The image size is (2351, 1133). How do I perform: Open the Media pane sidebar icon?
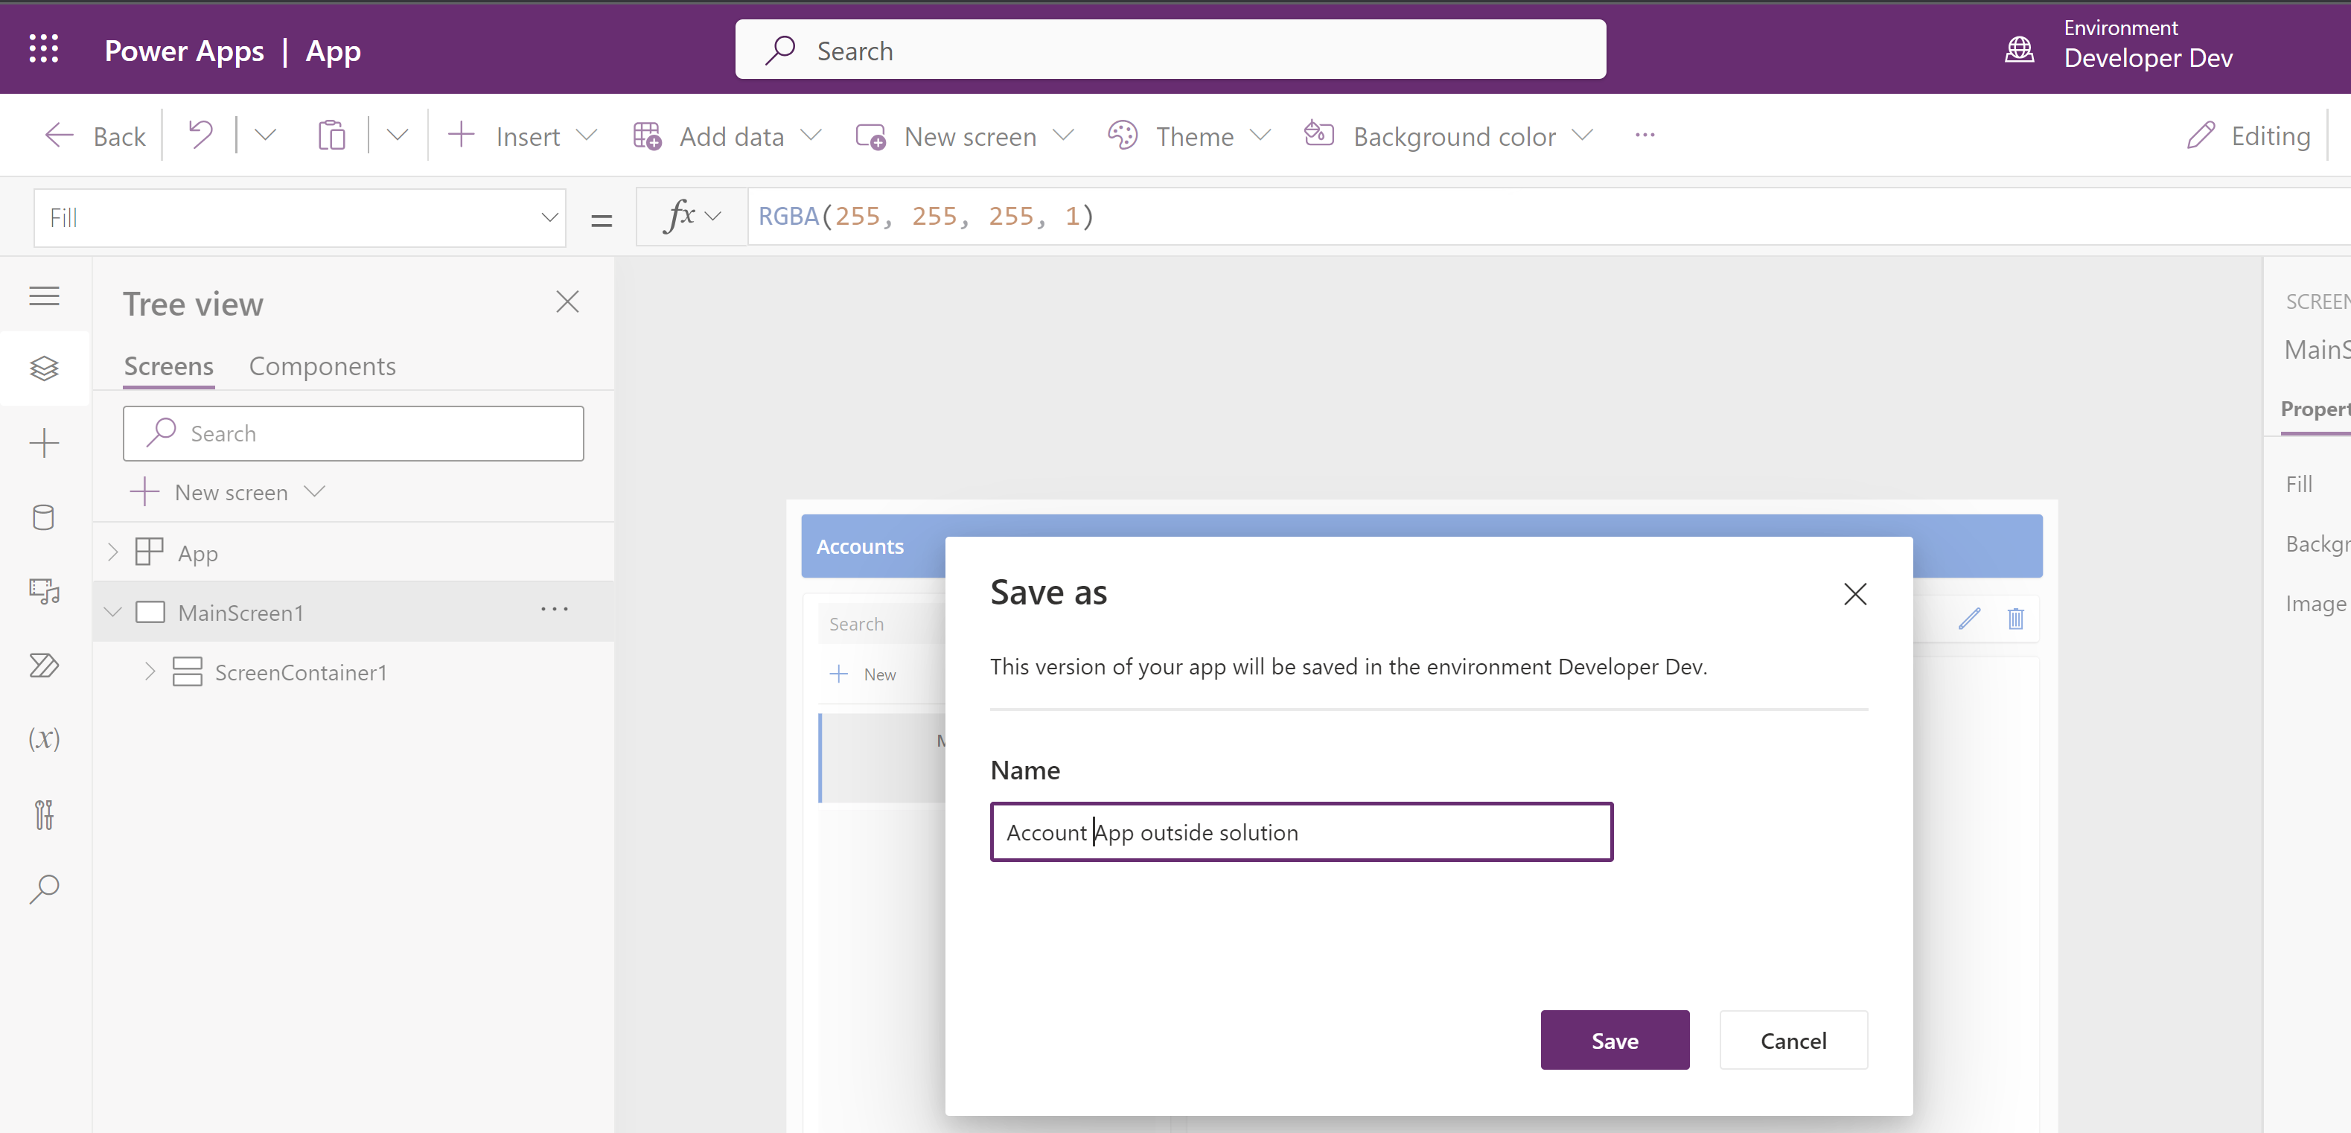pos(44,591)
